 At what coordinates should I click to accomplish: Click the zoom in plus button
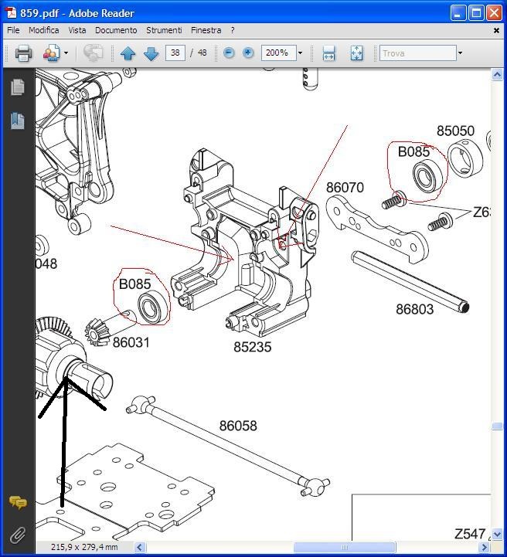click(248, 53)
